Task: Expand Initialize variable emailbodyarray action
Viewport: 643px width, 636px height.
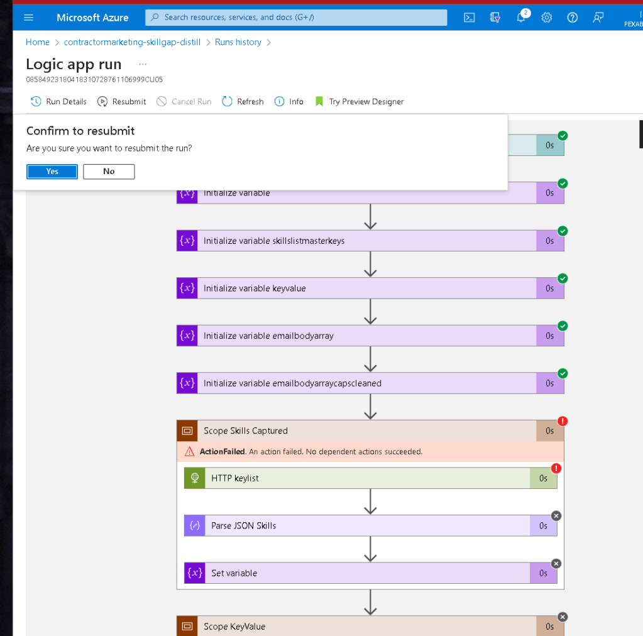Action: [370, 336]
